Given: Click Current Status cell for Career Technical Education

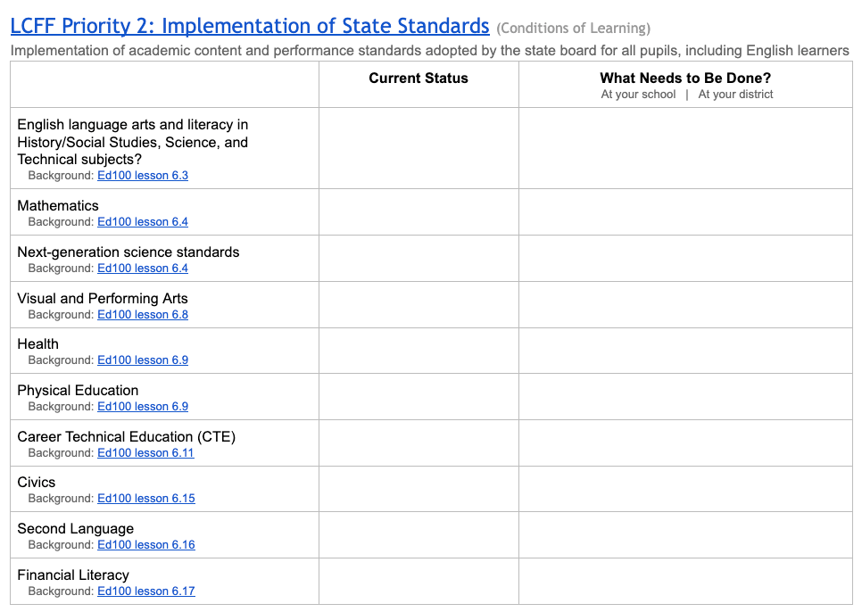Looking at the screenshot, I should click(419, 443).
